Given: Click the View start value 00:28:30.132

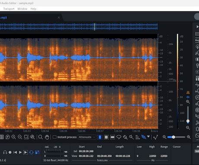Looking at the screenshot, I should 86,156.
